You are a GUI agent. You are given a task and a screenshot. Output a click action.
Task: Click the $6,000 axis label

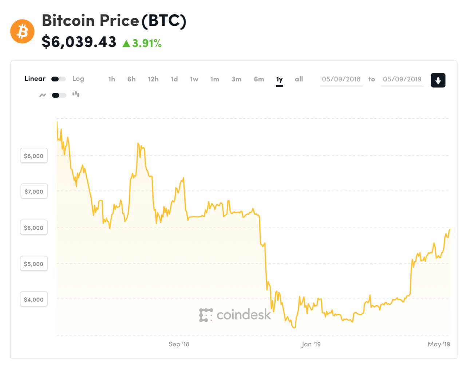point(33,228)
